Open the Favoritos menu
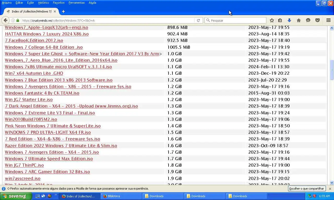 pyautogui.click(x=59, y=3)
